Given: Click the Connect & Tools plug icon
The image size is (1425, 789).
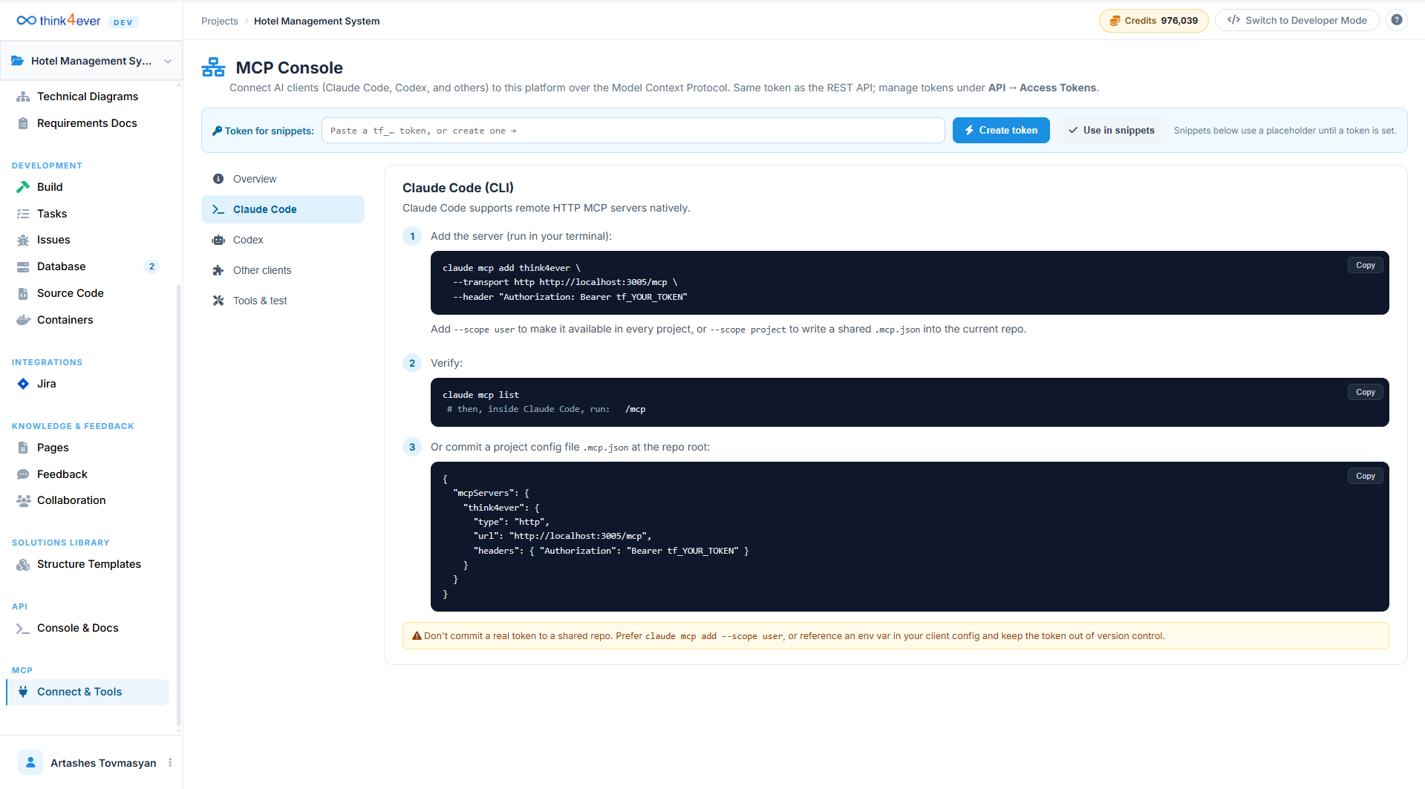Looking at the screenshot, I should tap(23, 692).
